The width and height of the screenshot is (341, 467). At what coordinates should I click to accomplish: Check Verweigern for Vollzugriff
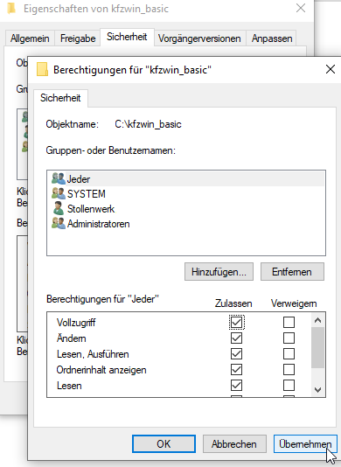tap(289, 322)
